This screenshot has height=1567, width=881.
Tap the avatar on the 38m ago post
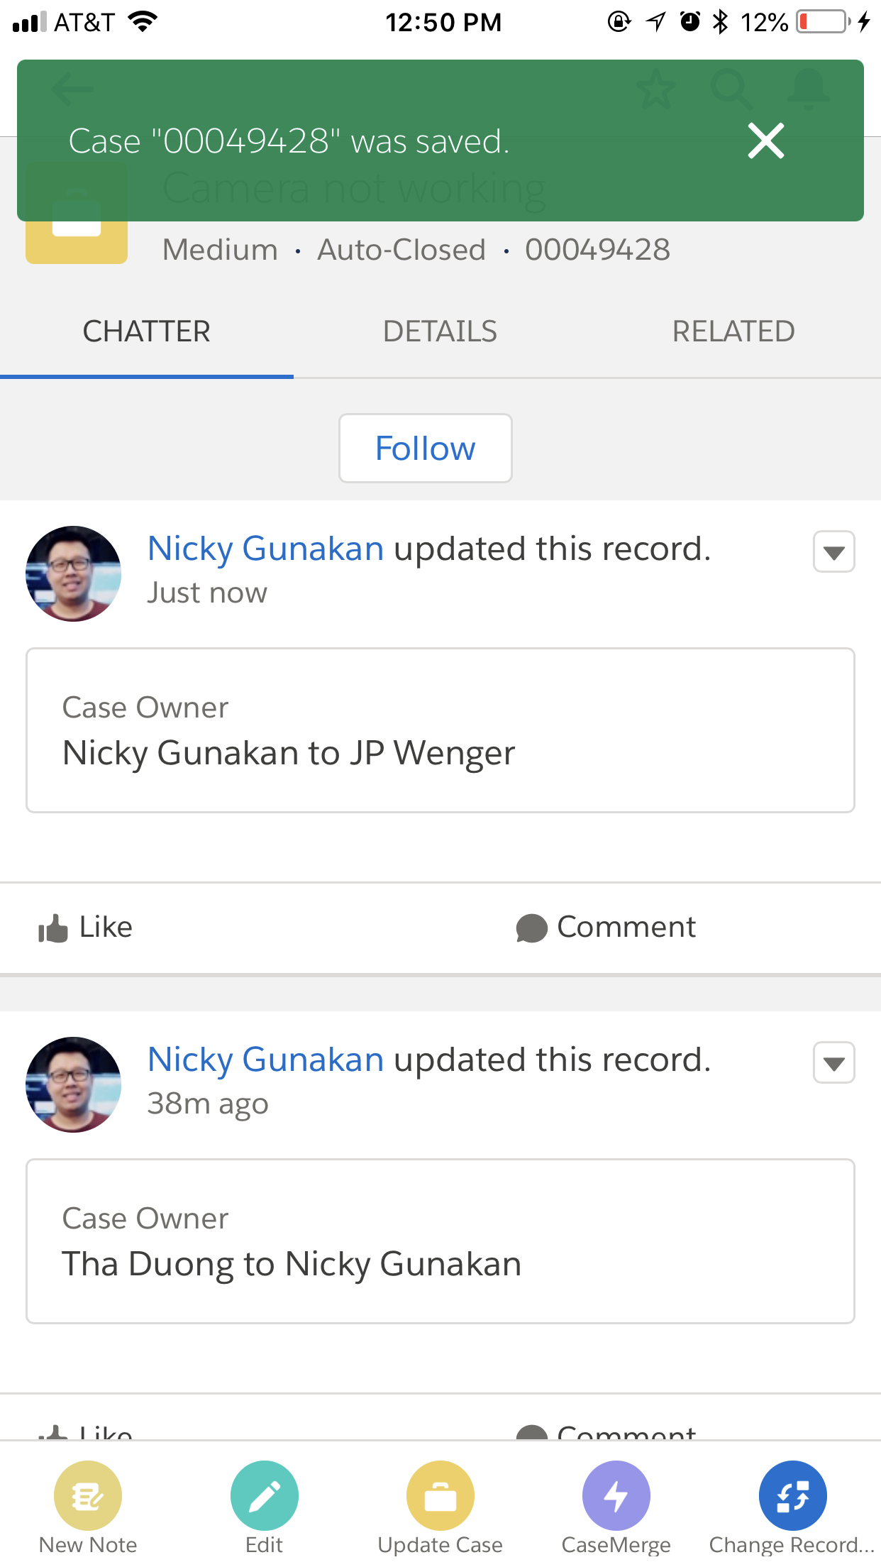[x=73, y=1084]
